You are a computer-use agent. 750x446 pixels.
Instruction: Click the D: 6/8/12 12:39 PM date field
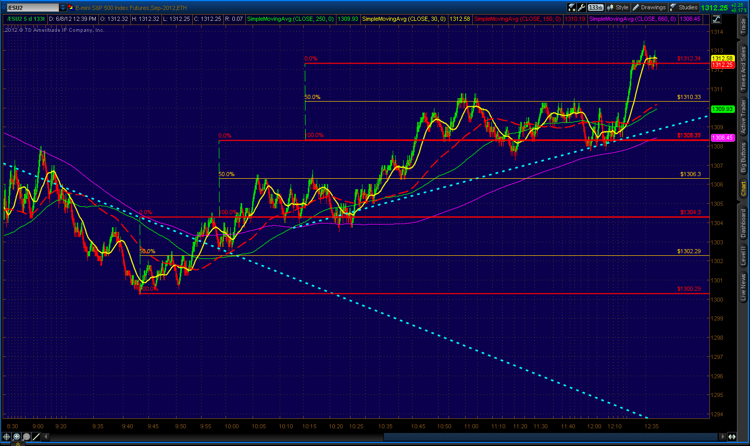click(x=72, y=19)
